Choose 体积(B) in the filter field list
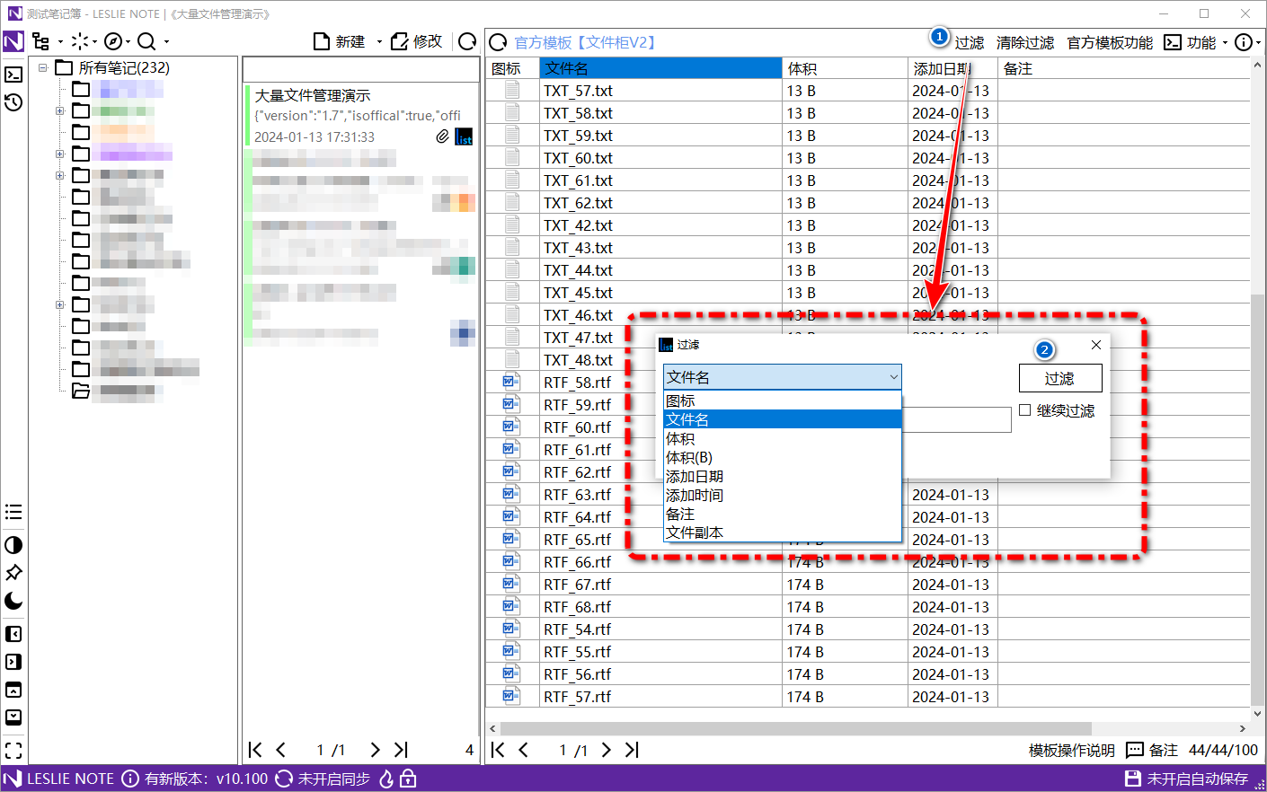Screen dimensions: 1267x792 click(689, 457)
